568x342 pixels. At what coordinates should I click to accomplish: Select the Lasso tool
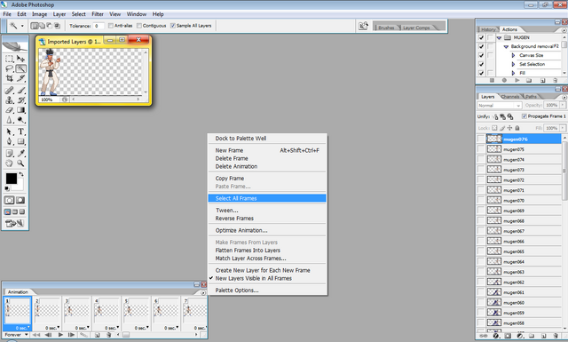click(x=10, y=68)
